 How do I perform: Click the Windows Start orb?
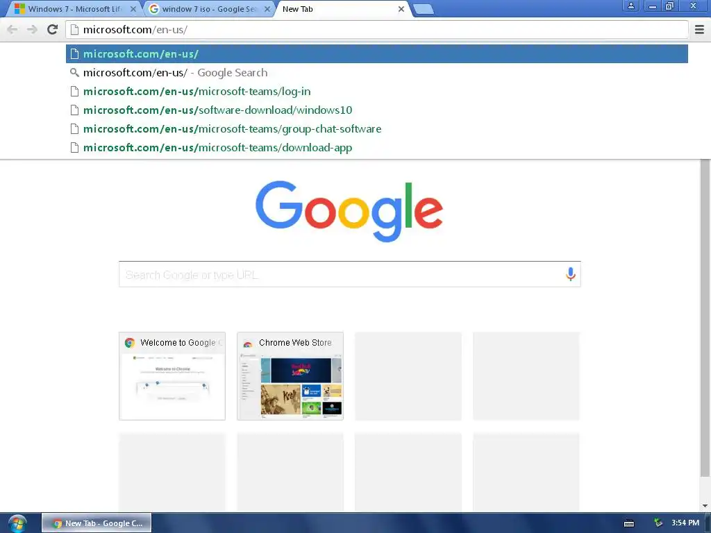(17, 523)
